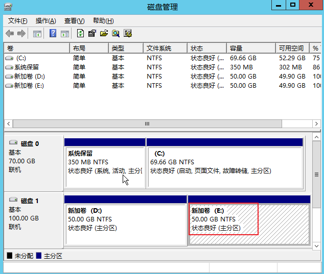Toggle the console tree pane icon
This screenshot has height=274, width=324.
coord(37,34)
